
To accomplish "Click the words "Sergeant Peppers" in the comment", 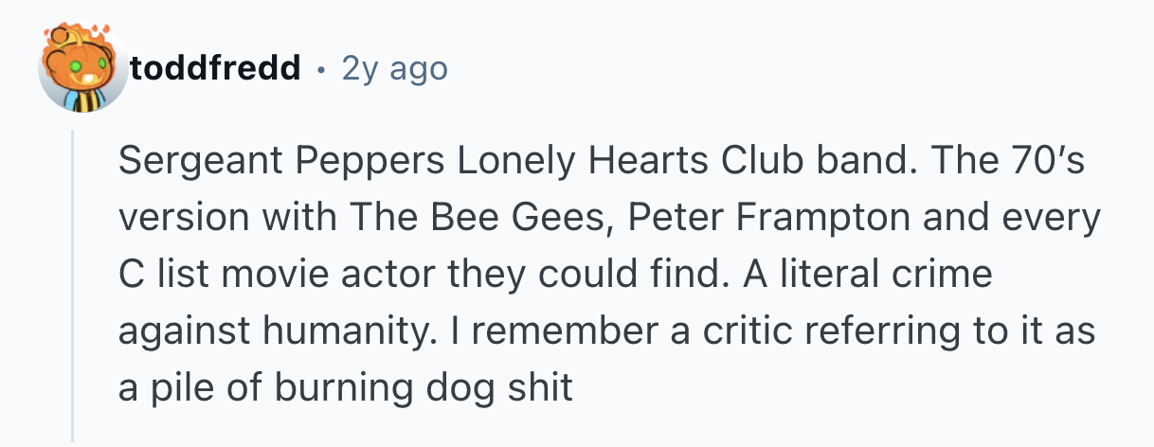I will (280, 163).
